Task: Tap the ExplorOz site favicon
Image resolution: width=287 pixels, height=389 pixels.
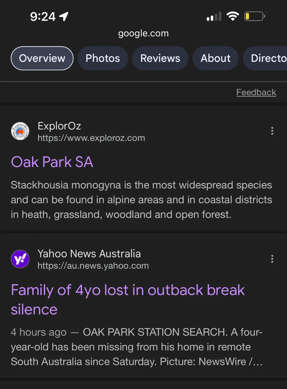Action: click(20, 131)
